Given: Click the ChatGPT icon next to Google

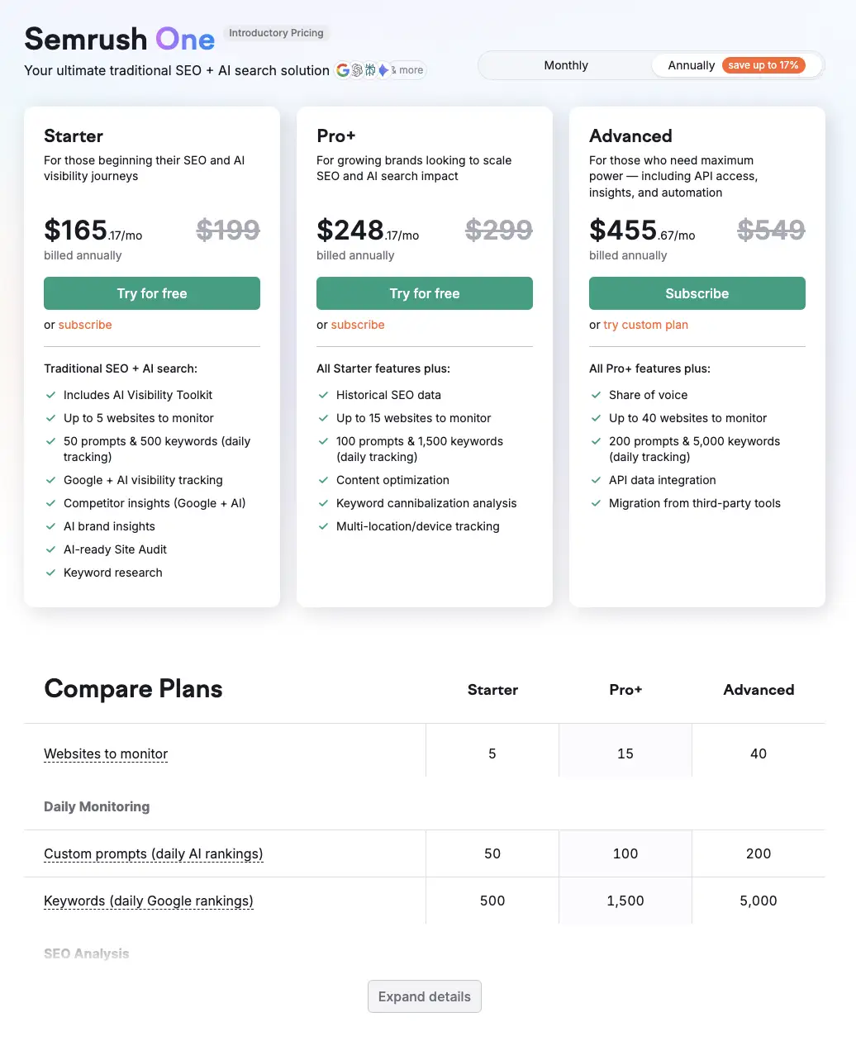Looking at the screenshot, I should (x=356, y=70).
